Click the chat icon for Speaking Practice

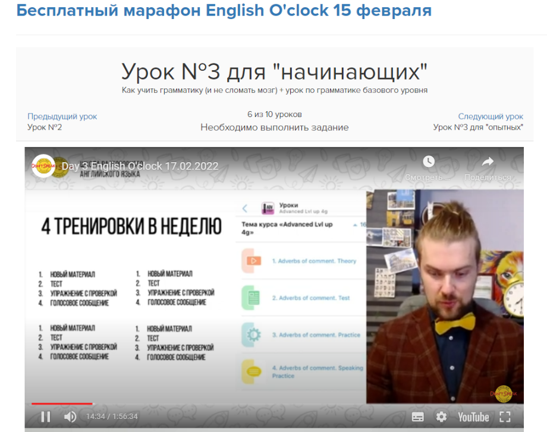click(254, 371)
